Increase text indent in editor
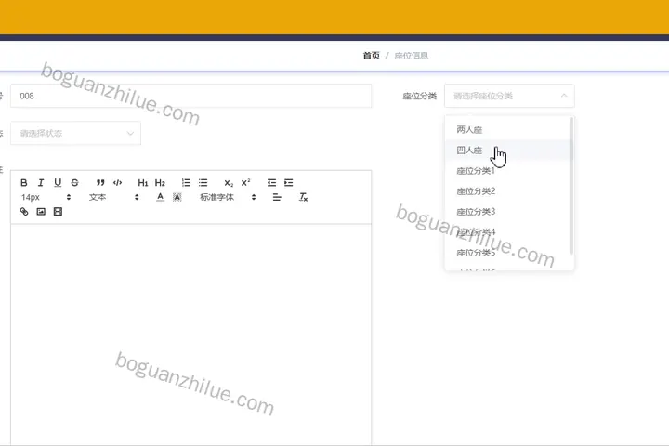The image size is (669, 446). pyautogui.click(x=289, y=183)
